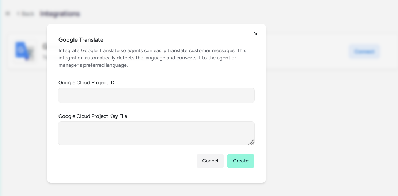Click the diagonal resize grip in Key File box
This screenshot has width=398, height=196.
(251, 142)
